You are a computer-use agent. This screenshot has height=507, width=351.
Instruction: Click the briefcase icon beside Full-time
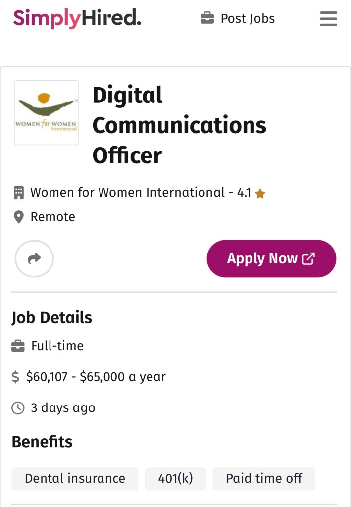click(18, 346)
